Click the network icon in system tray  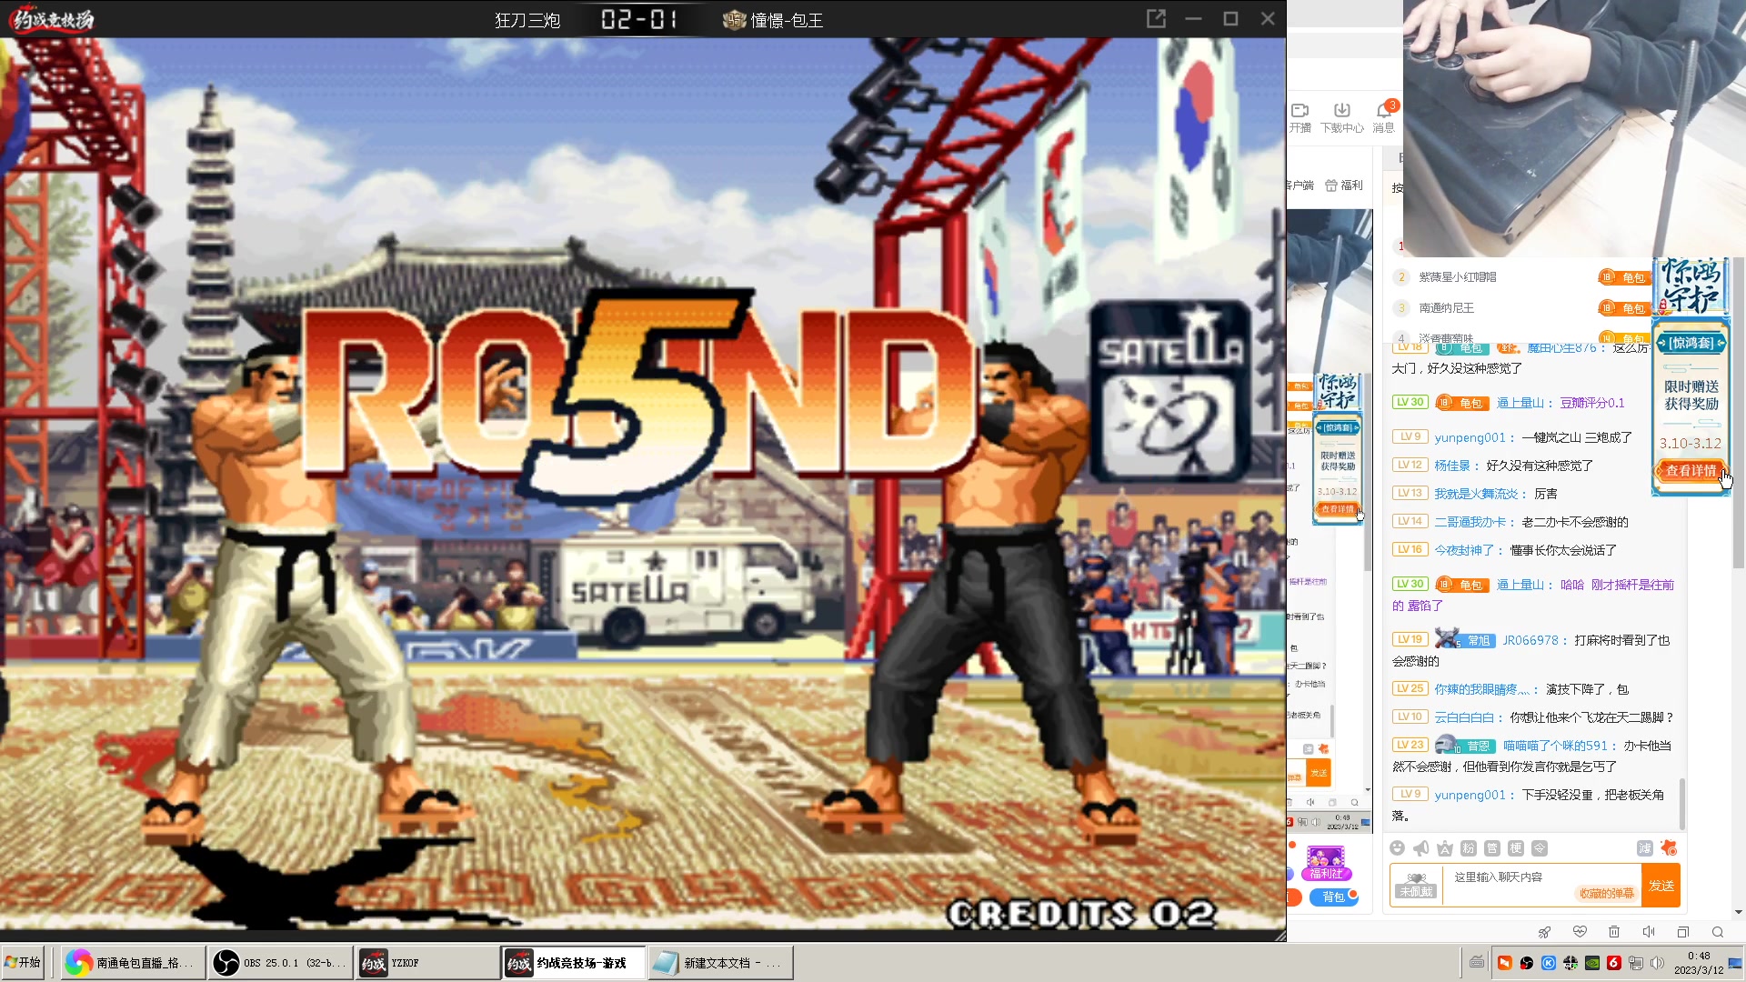tap(1636, 963)
